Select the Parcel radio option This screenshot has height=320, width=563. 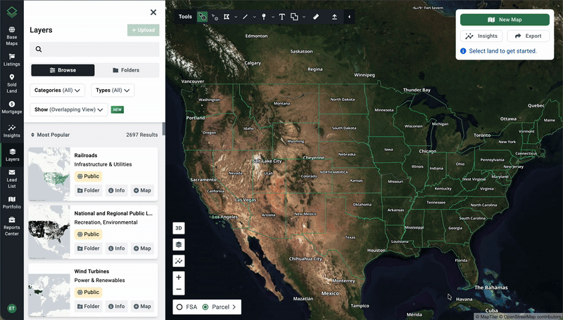coord(205,307)
